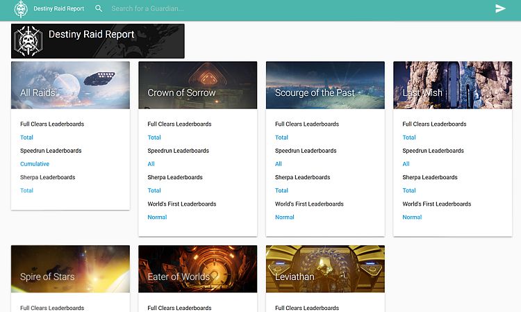Click Crown of Sorrow Sherpa Leaderboards heading
The image size is (521, 312).
click(175, 177)
